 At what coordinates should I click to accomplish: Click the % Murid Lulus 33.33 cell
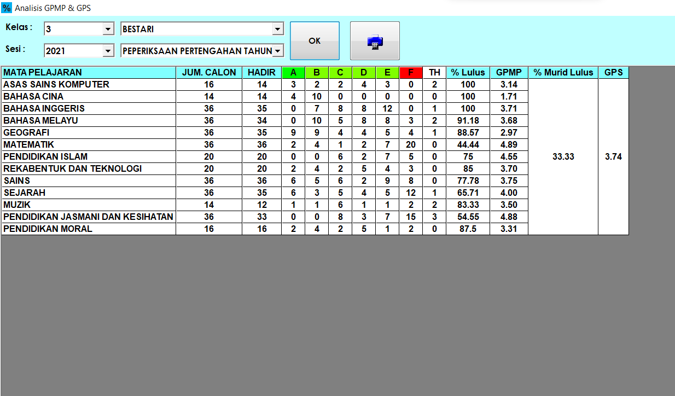tap(563, 156)
